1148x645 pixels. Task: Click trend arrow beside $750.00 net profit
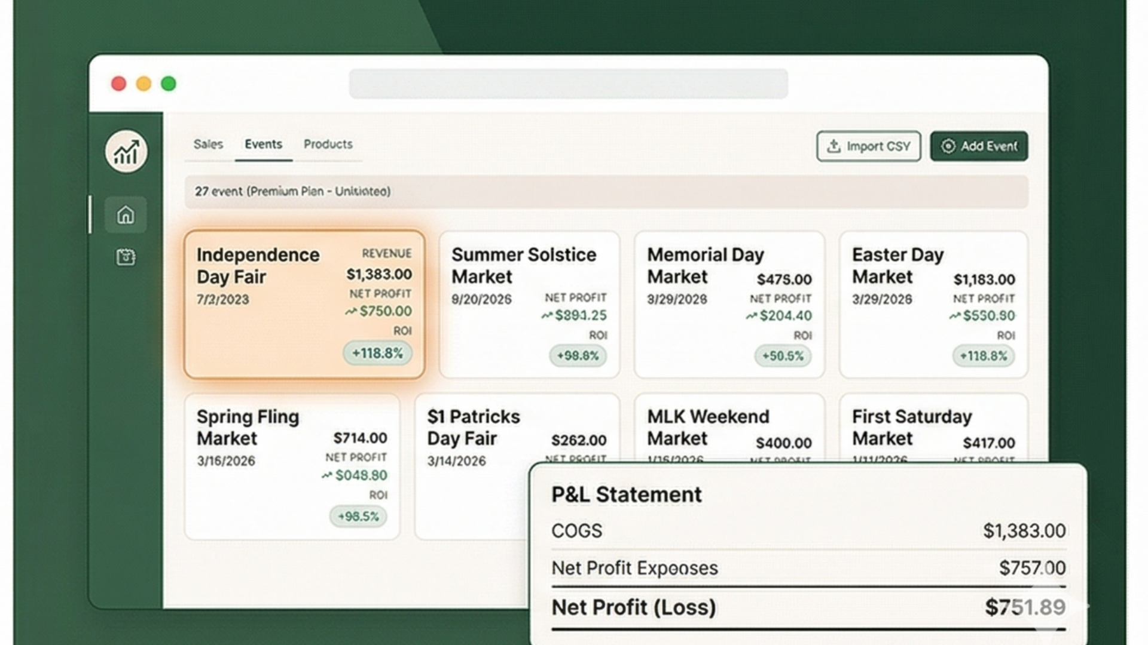pos(351,311)
